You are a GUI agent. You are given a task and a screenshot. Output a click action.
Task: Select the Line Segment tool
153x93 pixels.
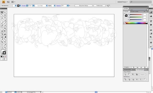2,20
